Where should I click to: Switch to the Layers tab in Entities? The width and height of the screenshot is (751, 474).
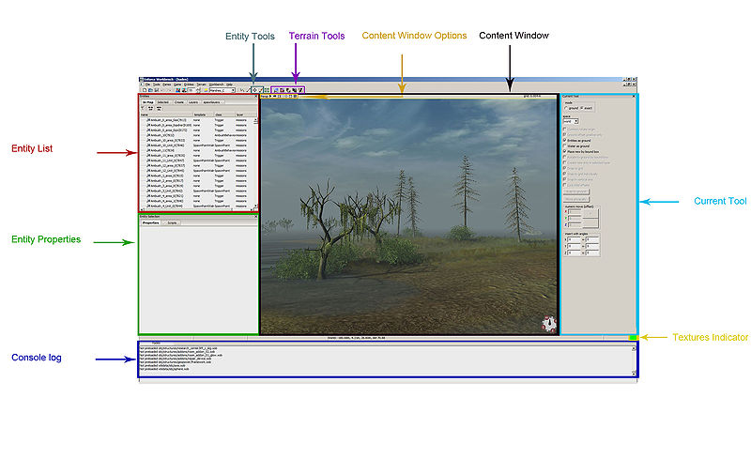click(192, 101)
